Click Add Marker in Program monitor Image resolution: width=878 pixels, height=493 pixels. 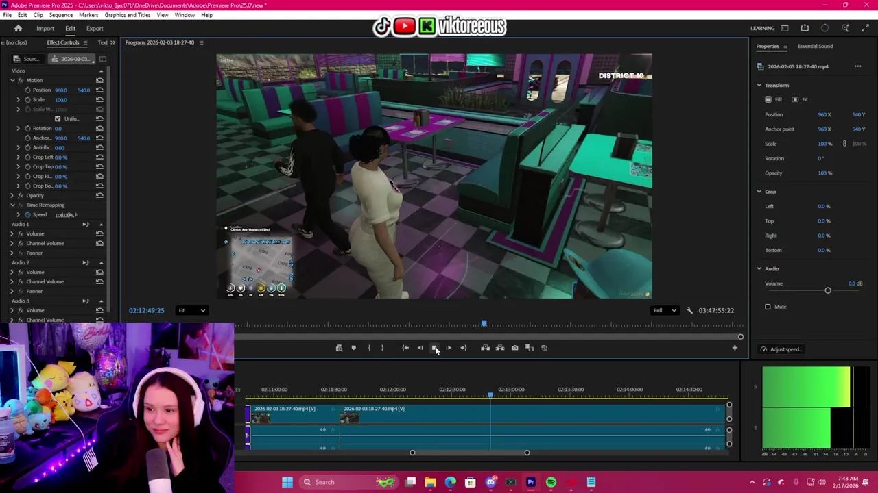tap(353, 348)
